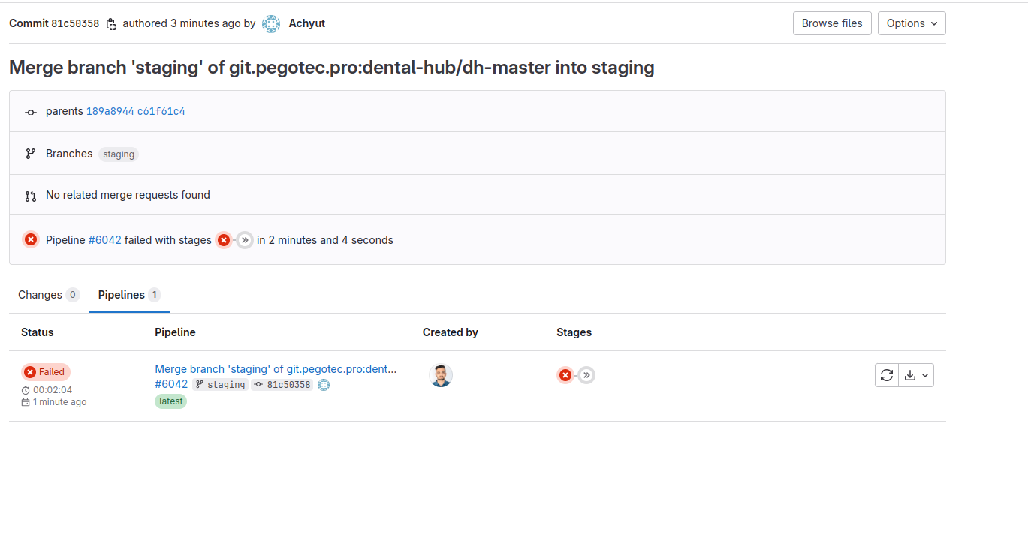Open parent commit 189a8944
The width and height of the screenshot is (1028, 543).
tap(110, 112)
